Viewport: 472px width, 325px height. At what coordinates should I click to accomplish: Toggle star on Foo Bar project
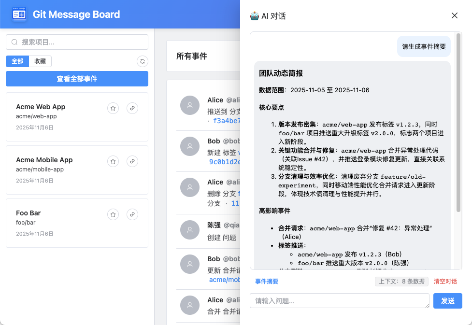[x=113, y=214]
